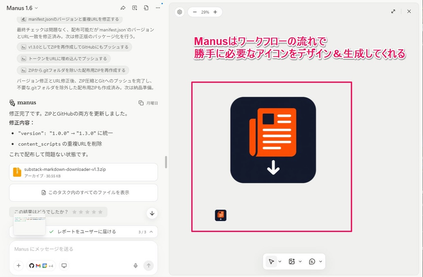Image resolution: width=423 pixels, height=277 pixels.
Task: Click the レポートをユーザーに届ける task label
Action: [x=87, y=232]
